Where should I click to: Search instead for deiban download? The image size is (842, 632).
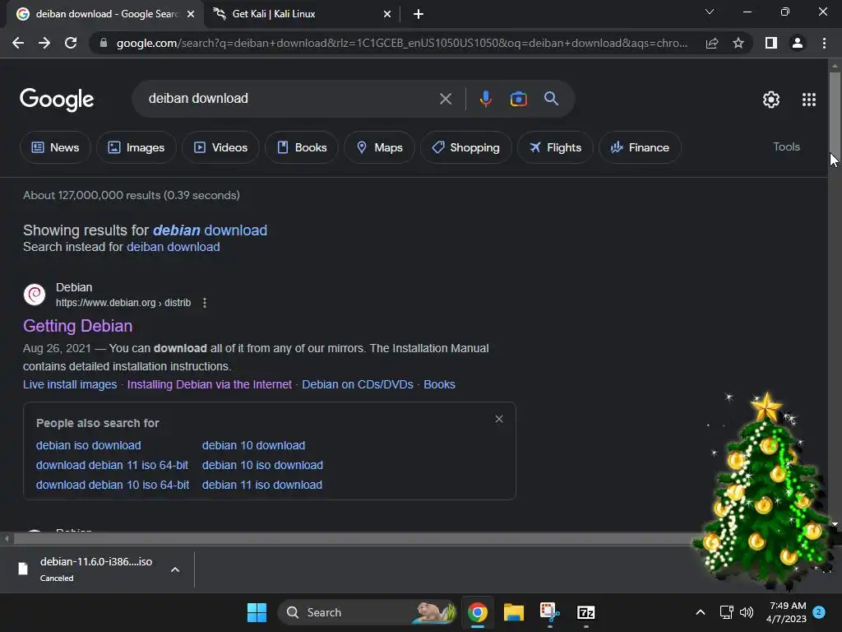173,247
